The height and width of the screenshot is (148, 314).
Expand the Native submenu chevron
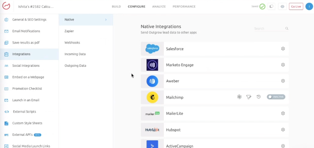[x=106, y=20]
